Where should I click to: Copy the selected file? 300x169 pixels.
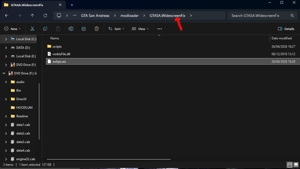coord(45,29)
